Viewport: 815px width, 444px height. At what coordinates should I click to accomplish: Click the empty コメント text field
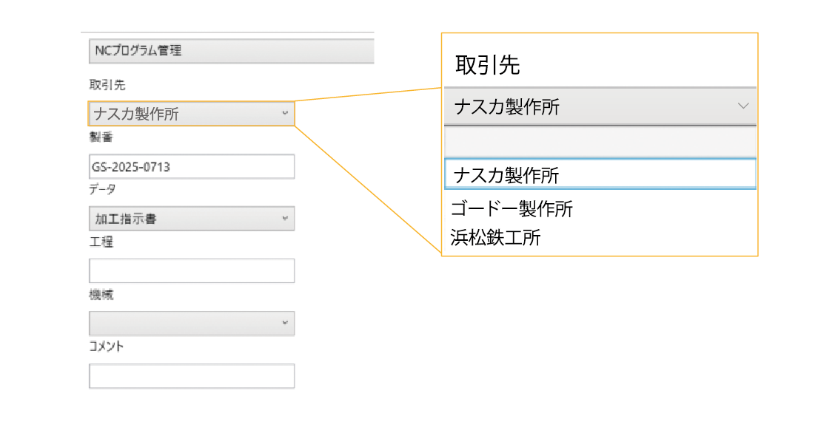(x=191, y=375)
